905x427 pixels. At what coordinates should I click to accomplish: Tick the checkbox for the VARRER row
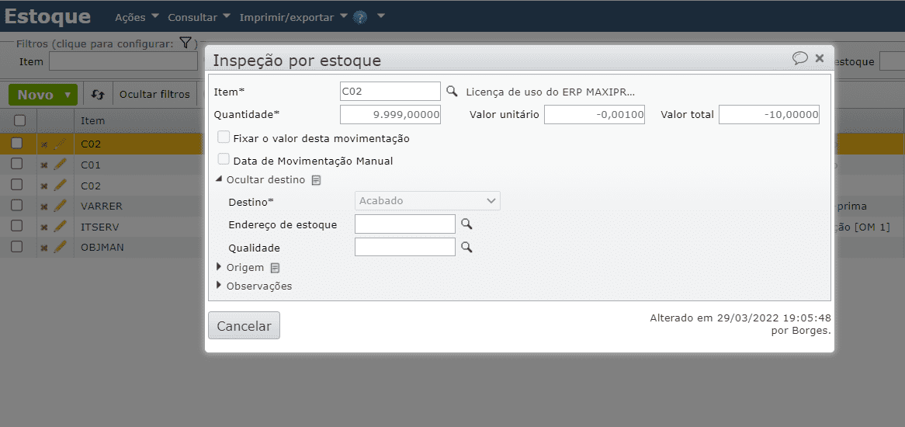[x=19, y=206]
